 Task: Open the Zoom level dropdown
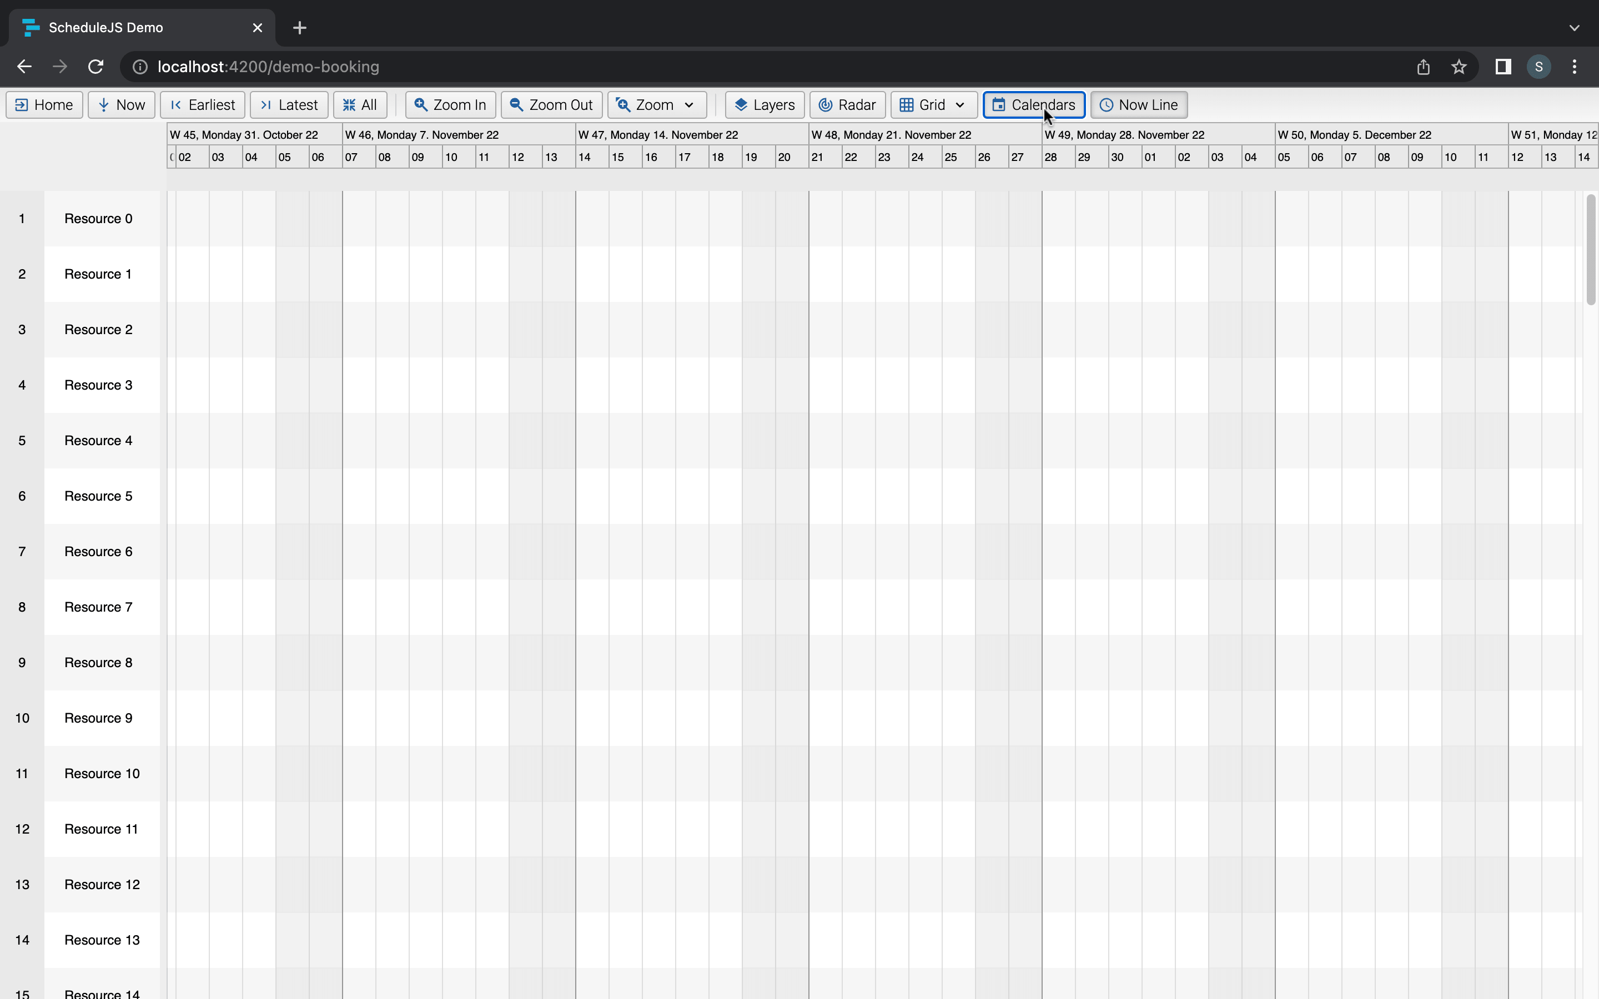point(688,104)
